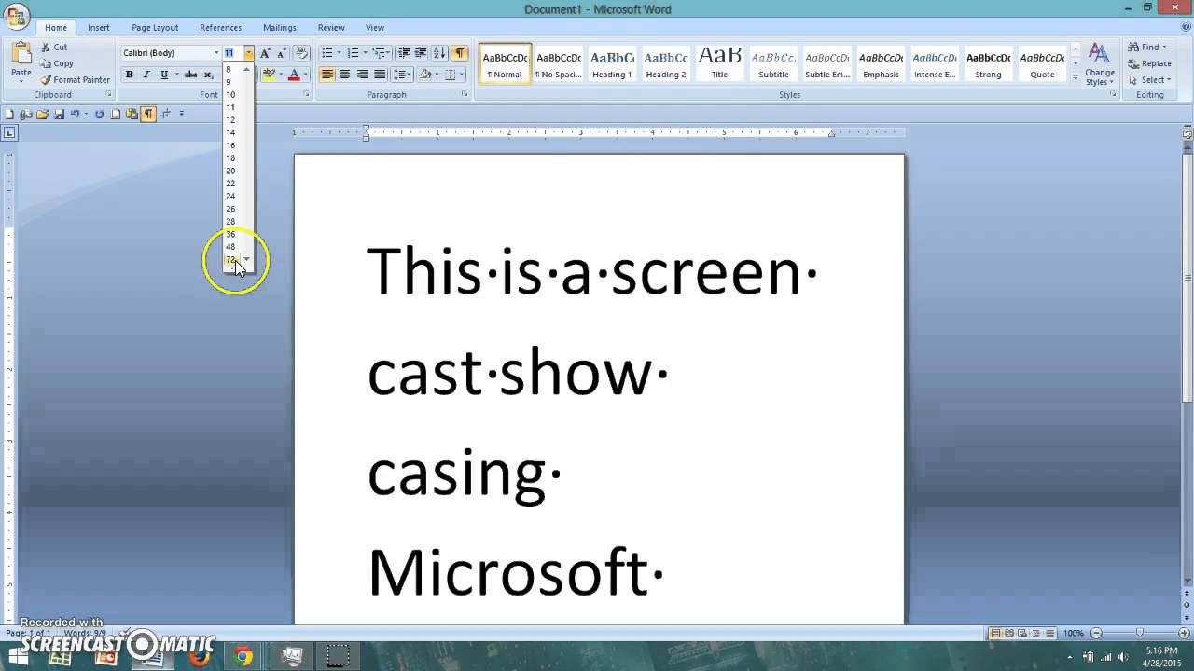Toggle Align Text Left
The width and height of the screenshot is (1194, 671).
(326, 75)
